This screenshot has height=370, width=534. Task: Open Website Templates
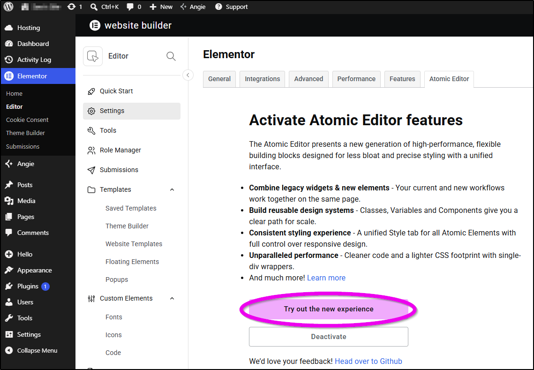point(134,244)
